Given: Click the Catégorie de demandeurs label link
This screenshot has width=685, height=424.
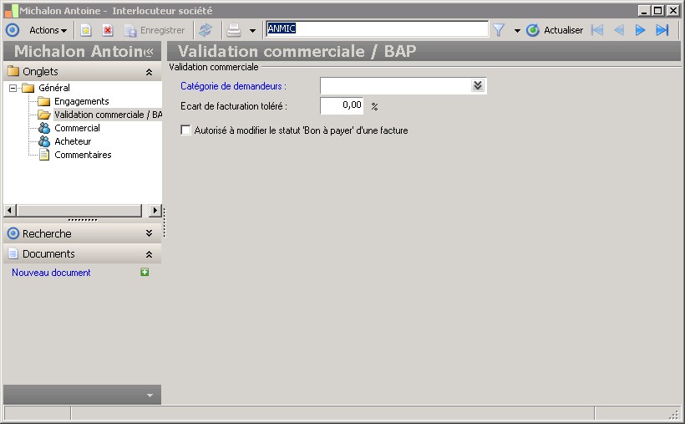Looking at the screenshot, I should coord(233,86).
